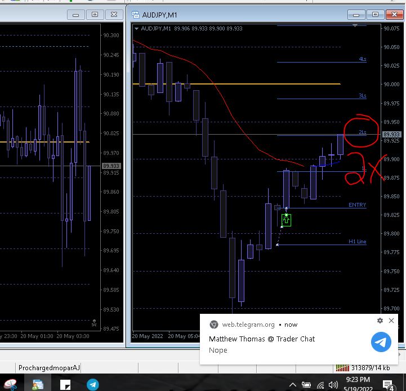Click the AUDJPY,M1 window title icon
This screenshot has width=406, height=391.
(135, 15)
